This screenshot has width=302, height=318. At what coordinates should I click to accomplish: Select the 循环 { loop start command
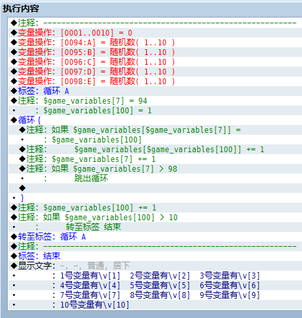click(x=155, y=120)
